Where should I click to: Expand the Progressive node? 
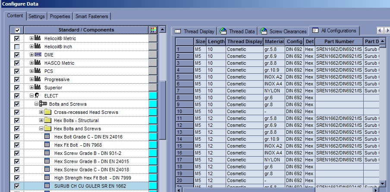31,79
